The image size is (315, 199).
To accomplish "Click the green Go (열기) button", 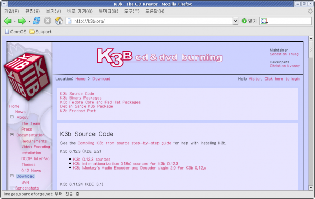I will (x=249, y=21).
